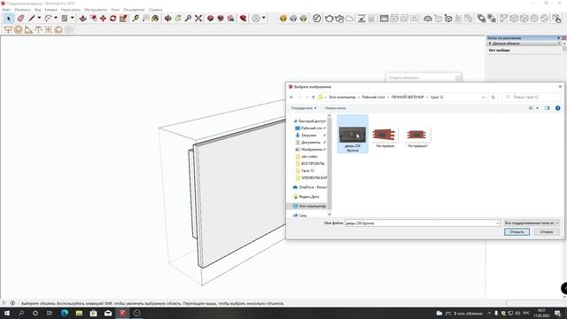Screen dimensions: 567x319
Task: Go back with the dialog's back arrow
Action: [291, 97]
